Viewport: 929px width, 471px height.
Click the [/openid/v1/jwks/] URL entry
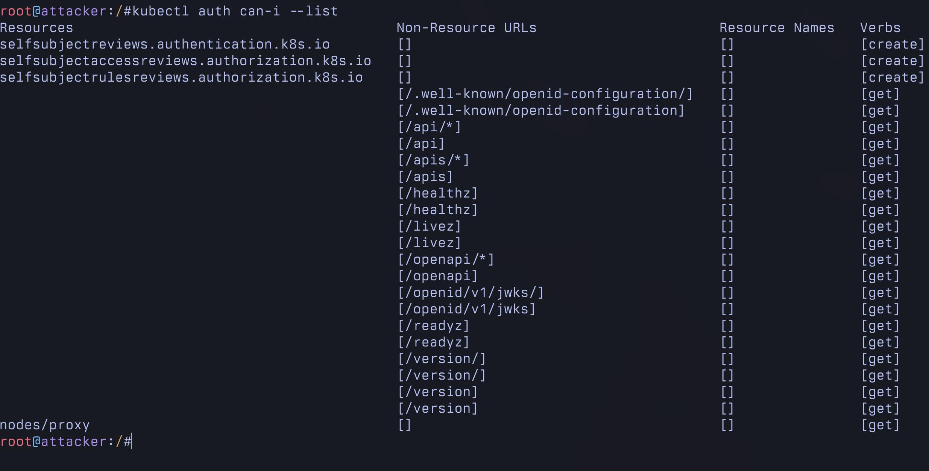click(x=471, y=293)
